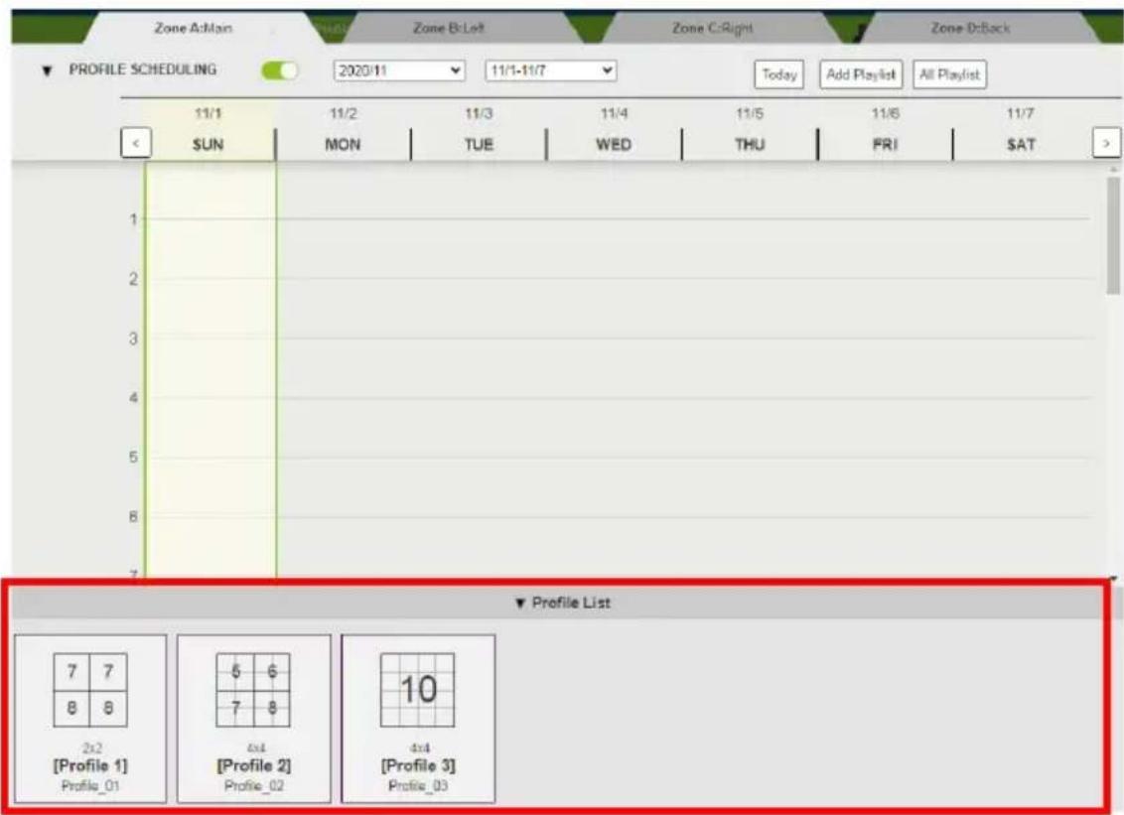Switch to Zone A:Main tab
The image size is (1124, 815).
(194, 28)
